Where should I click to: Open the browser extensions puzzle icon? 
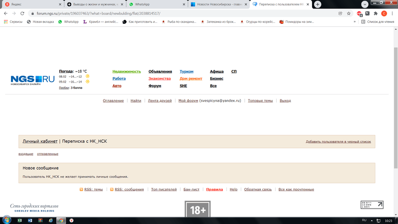(x=376, y=13)
